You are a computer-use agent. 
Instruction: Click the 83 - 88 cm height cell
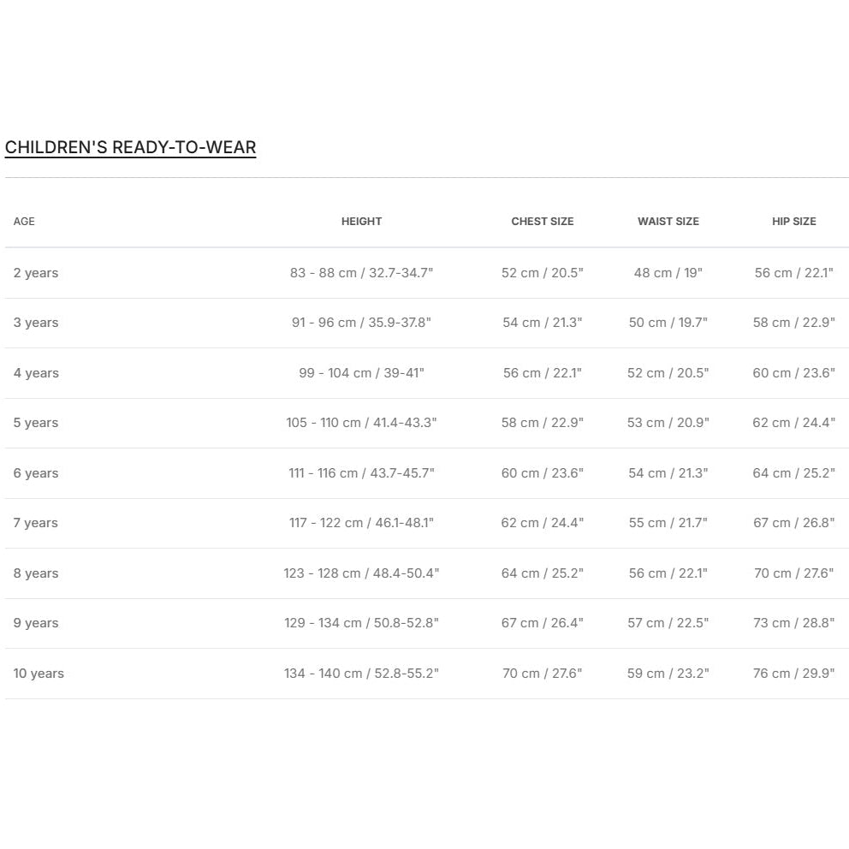361,273
